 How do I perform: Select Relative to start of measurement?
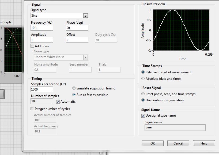pyautogui.click(x=143, y=72)
